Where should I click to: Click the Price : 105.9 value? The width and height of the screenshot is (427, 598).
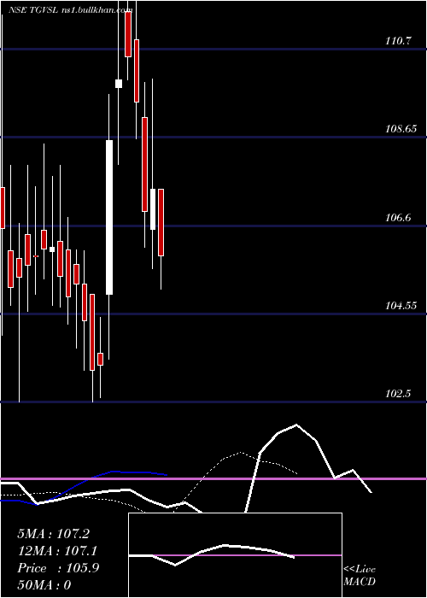click(58, 568)
